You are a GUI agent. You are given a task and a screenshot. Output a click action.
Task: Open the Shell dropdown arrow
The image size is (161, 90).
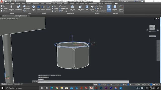[87, 10]
